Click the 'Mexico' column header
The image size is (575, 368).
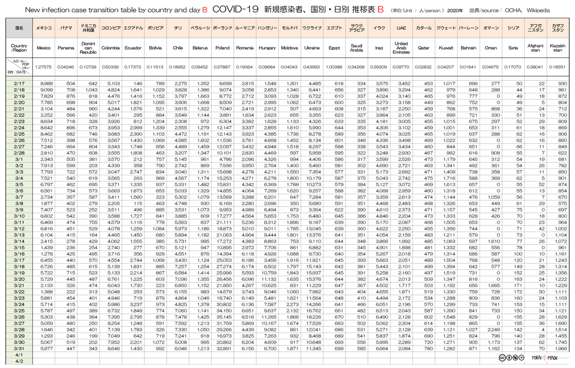(x=44, y=48)
